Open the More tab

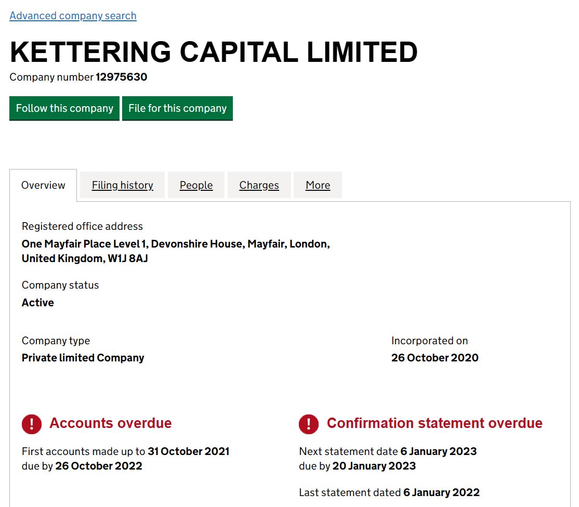[318, 185]
